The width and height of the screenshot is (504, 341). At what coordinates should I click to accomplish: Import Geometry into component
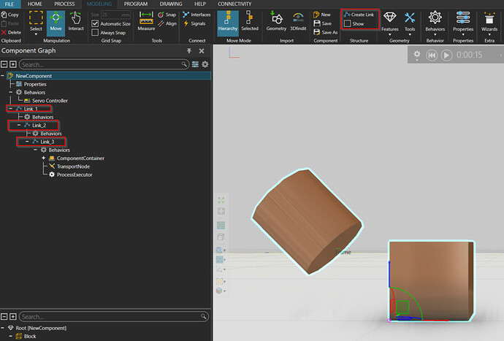coord(276,22)
